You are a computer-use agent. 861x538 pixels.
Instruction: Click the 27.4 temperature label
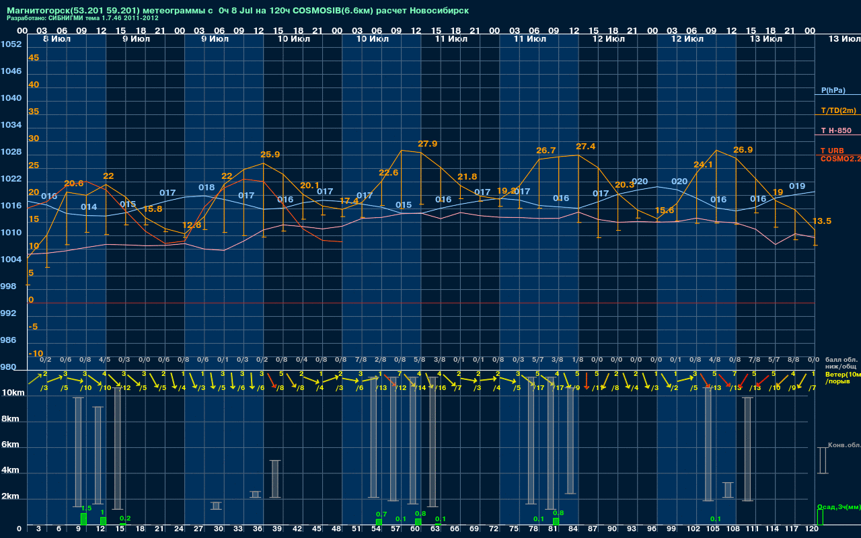coord(586,147)
